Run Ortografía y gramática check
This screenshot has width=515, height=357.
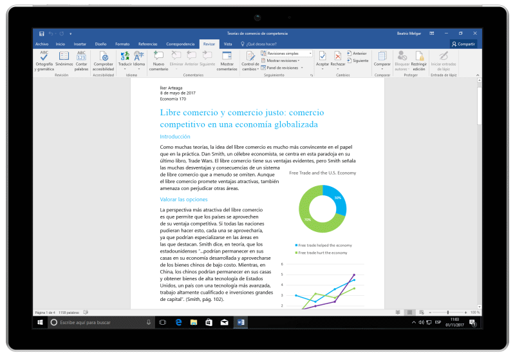44,61
